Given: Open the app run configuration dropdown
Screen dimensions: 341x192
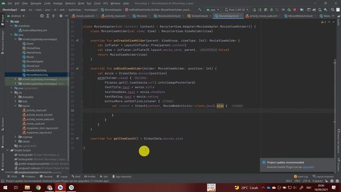Looking at the screenshot, I should [x=213, y=10].
